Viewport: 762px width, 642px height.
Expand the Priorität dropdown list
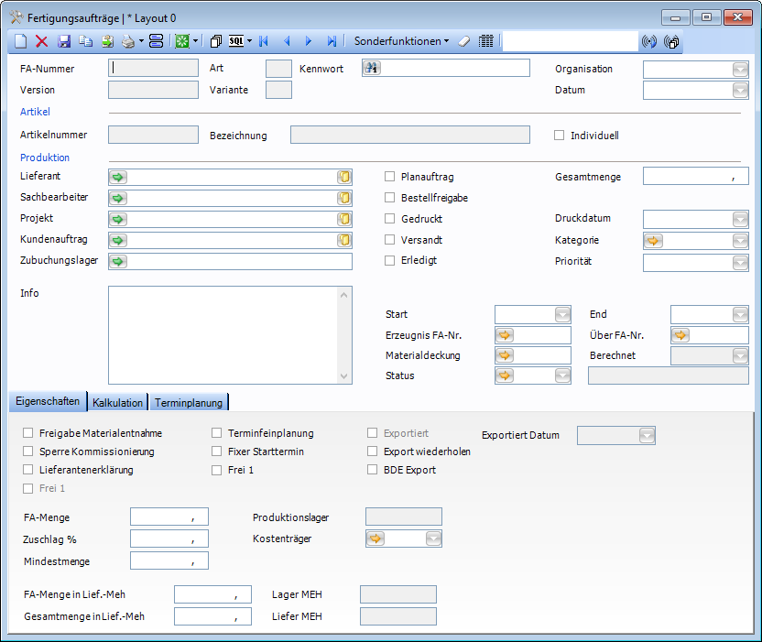(x=740, y=263)
